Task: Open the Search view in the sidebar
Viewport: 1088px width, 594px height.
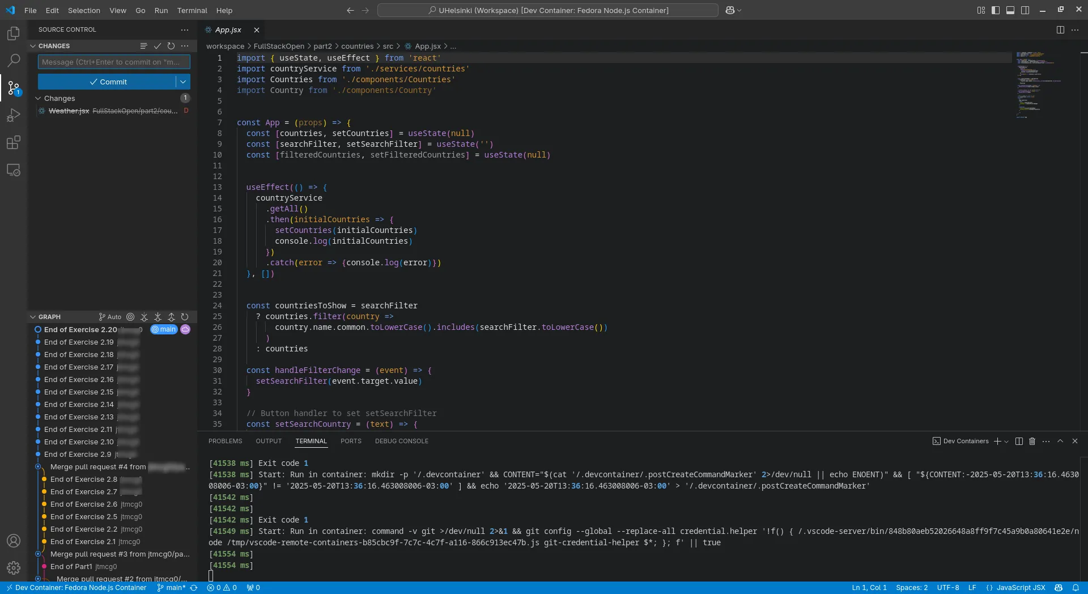Action: pos(14,61)
